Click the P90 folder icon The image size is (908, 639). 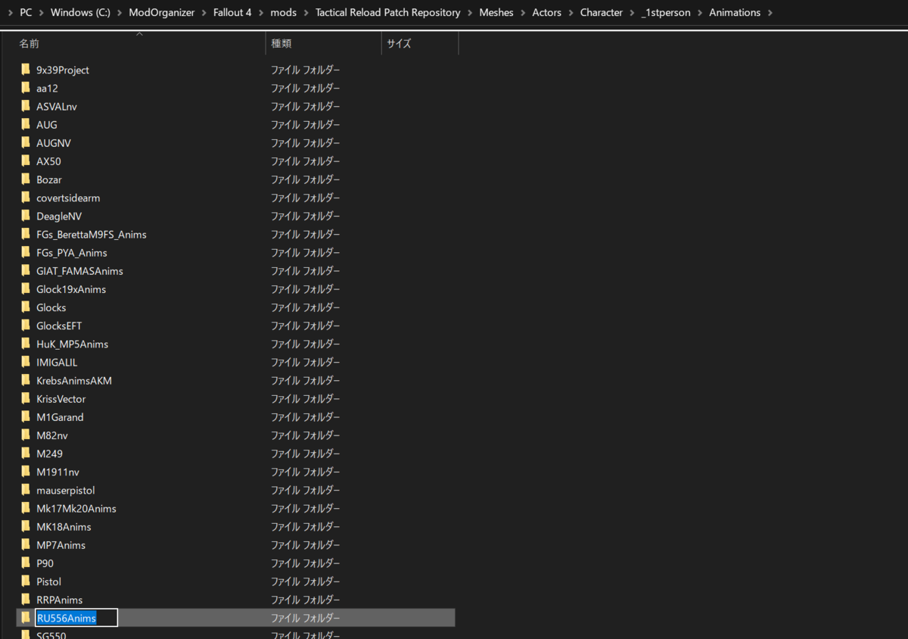click(26, 563)
